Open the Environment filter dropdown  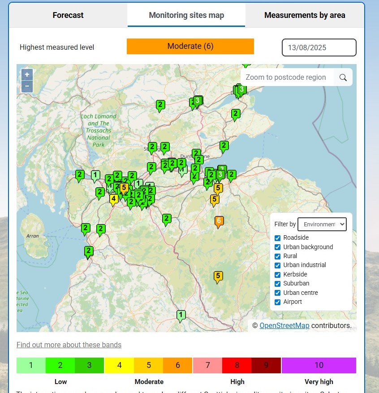[x=322, y=224]
